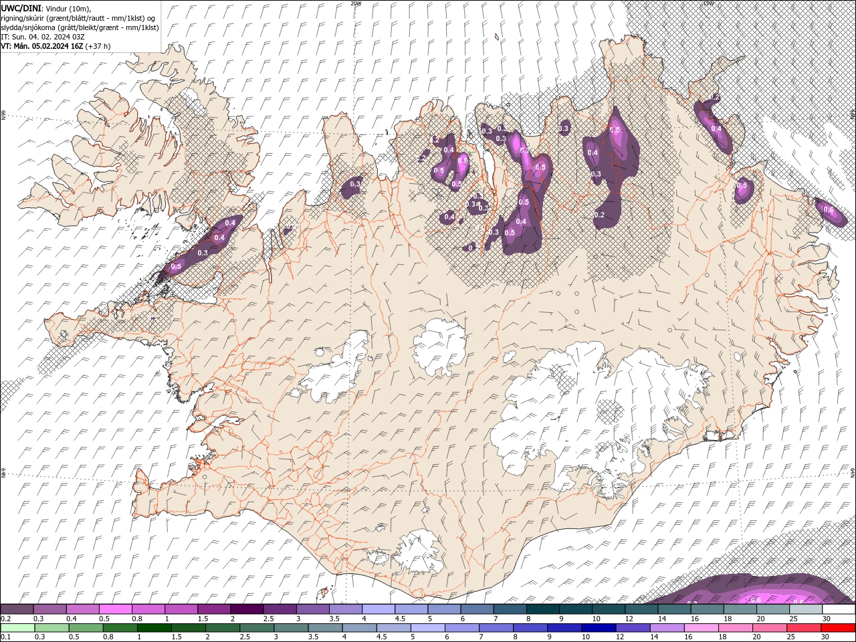Click the 20W longitude label
The height and width of the screenshot is (642, 856).
pos(356,3)
